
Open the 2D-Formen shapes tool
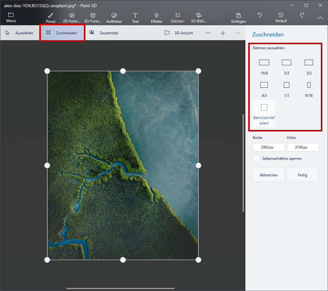point(71,18)
